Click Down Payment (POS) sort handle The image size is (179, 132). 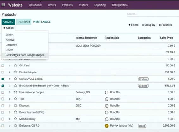point(9,112)
